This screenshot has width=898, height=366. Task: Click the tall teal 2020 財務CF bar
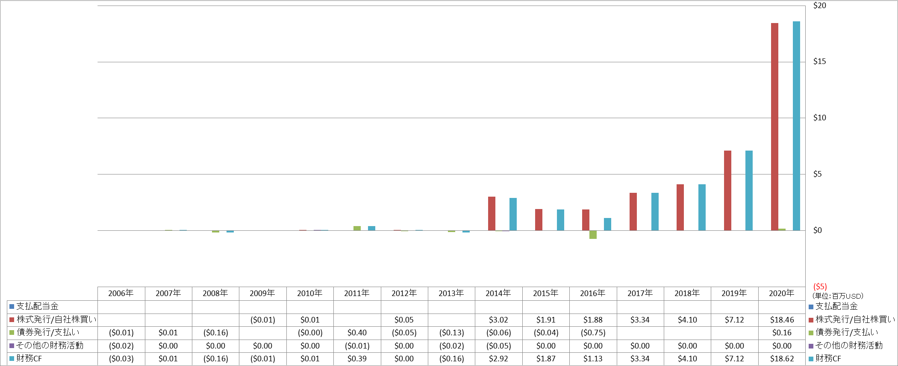(796, 126)
